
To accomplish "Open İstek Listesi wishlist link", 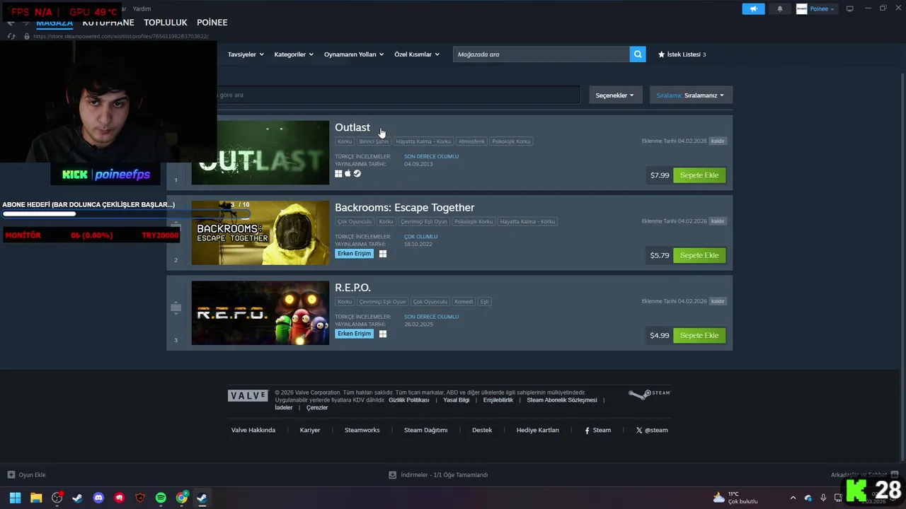I will pos(682,54).
